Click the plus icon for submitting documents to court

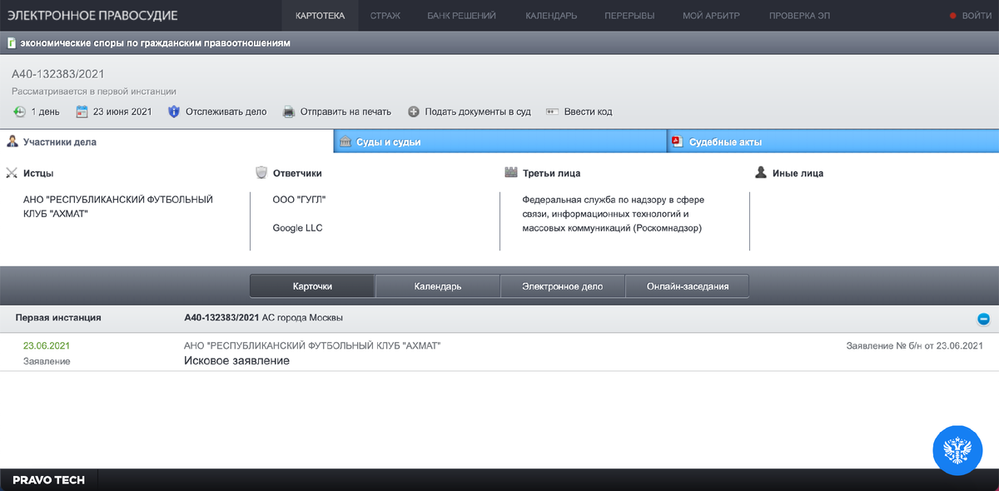point(412,111)
